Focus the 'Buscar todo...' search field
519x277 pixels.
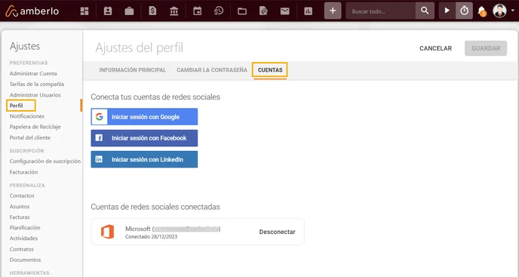tap(381, 11)
